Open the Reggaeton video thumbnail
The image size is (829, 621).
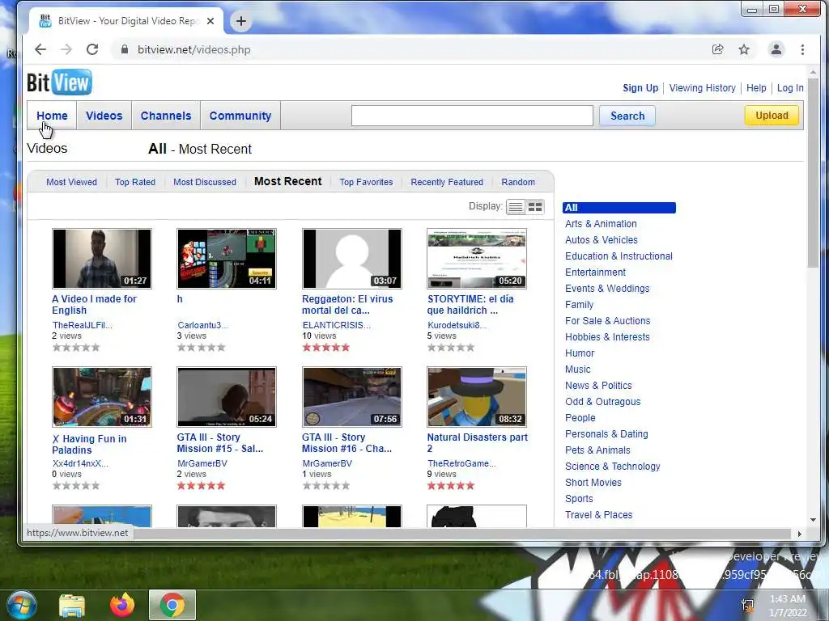[352, 259]
